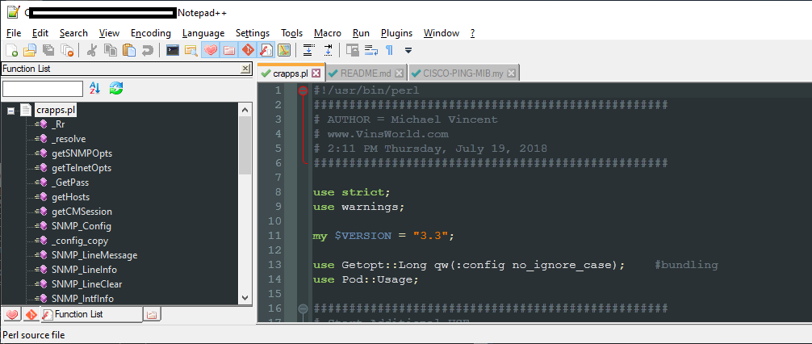Viewport: 812px width, 344px height.
Task: Click the overlapping windows toolbar icon
Action: pos(353,50)
